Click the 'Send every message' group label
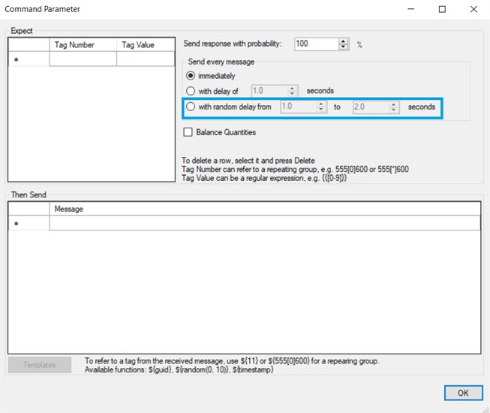This screenshot has width=490, height=413. click(221, 62)
